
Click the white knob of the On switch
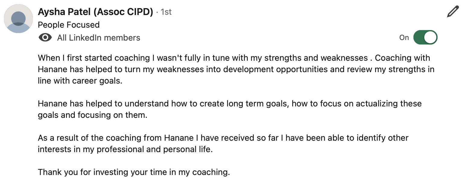tap(430, 38)
